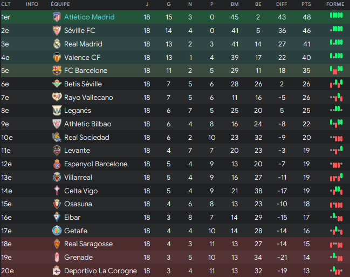Click the FC Barcelone club crest
This screenshot has height=277, width=350.
click(x=57, y=71)
